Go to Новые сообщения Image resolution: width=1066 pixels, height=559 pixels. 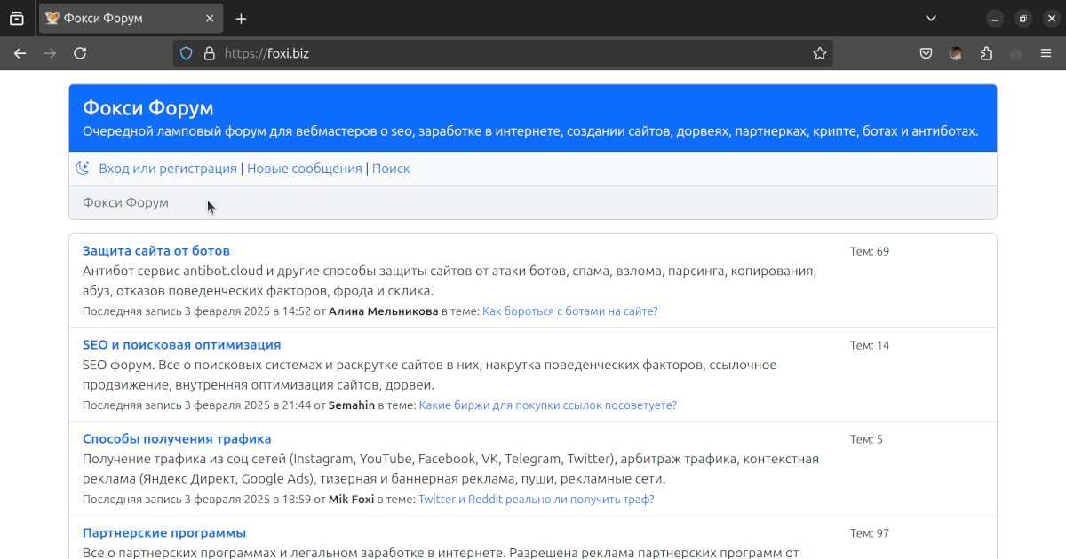click(305, 169)
